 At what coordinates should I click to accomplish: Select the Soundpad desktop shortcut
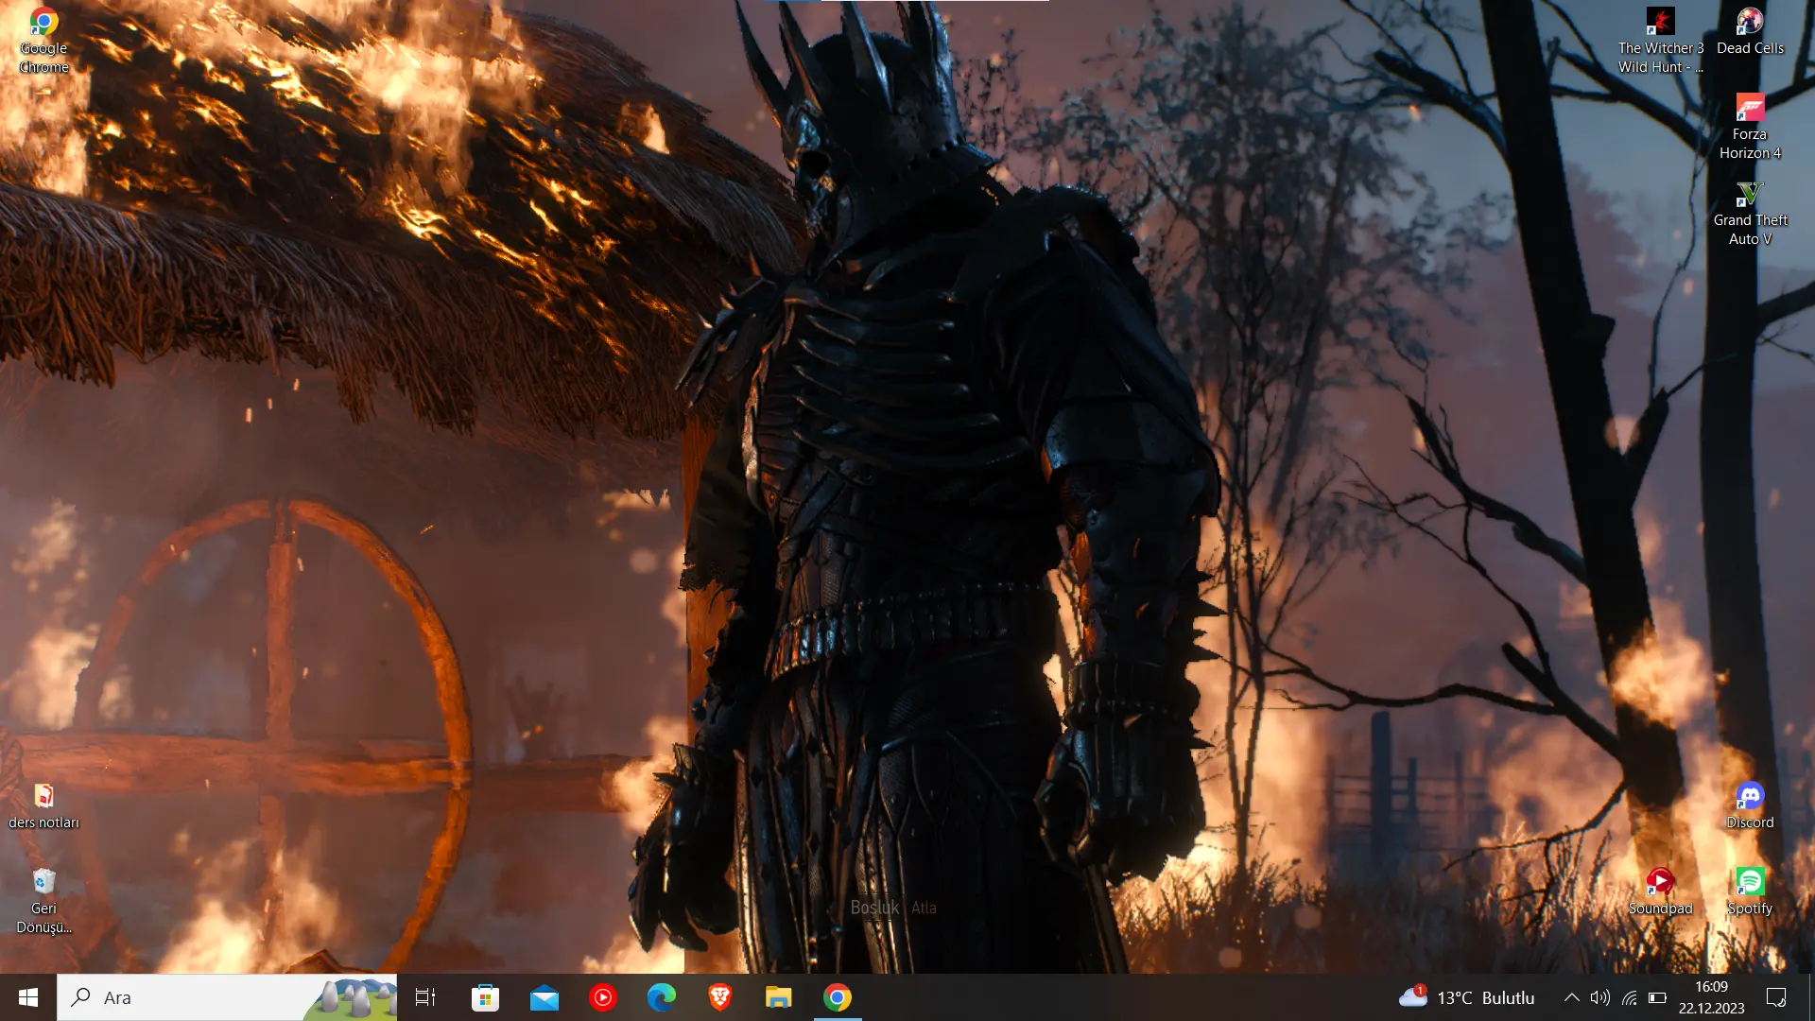click(1660, 892)
